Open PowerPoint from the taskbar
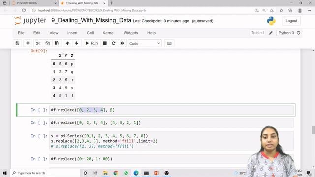This screenshot has height=177, width=315. (x=157, y=173)
